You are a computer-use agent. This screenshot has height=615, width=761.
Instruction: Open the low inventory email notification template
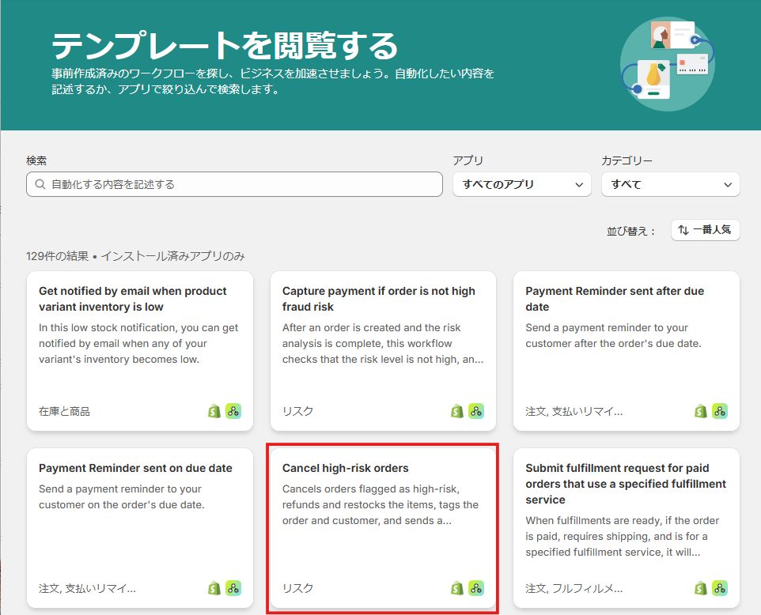[x=140, y=351]
